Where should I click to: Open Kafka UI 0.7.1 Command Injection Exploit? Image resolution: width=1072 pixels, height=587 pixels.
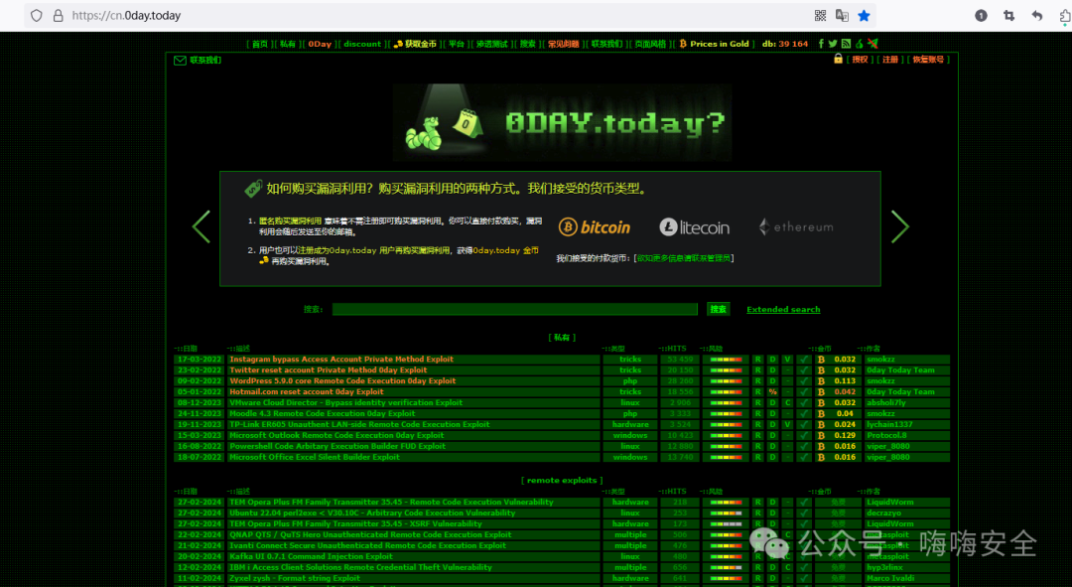point(311,557)
